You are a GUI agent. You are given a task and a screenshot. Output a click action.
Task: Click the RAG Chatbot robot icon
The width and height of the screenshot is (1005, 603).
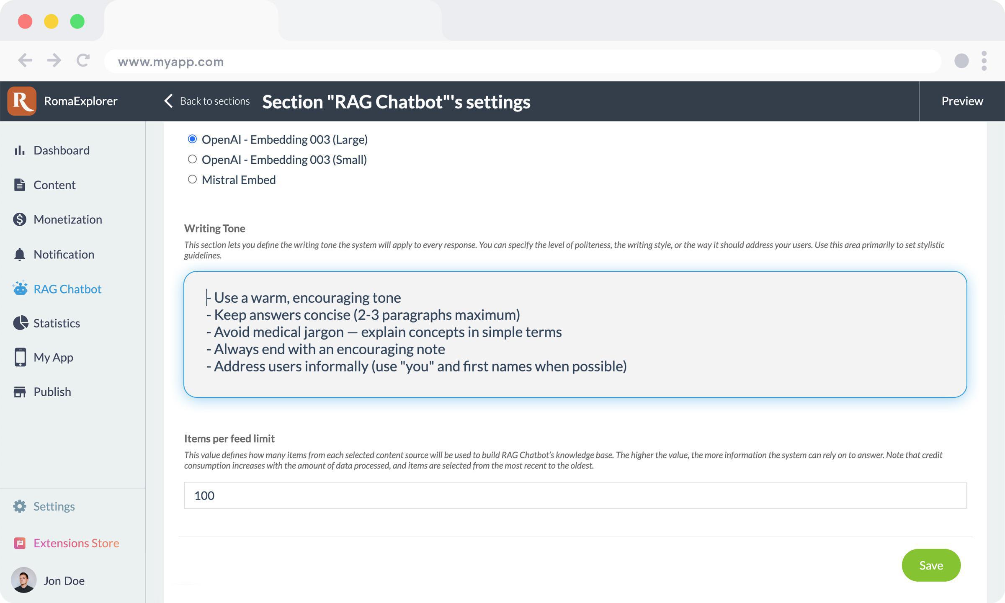point(20,289)
